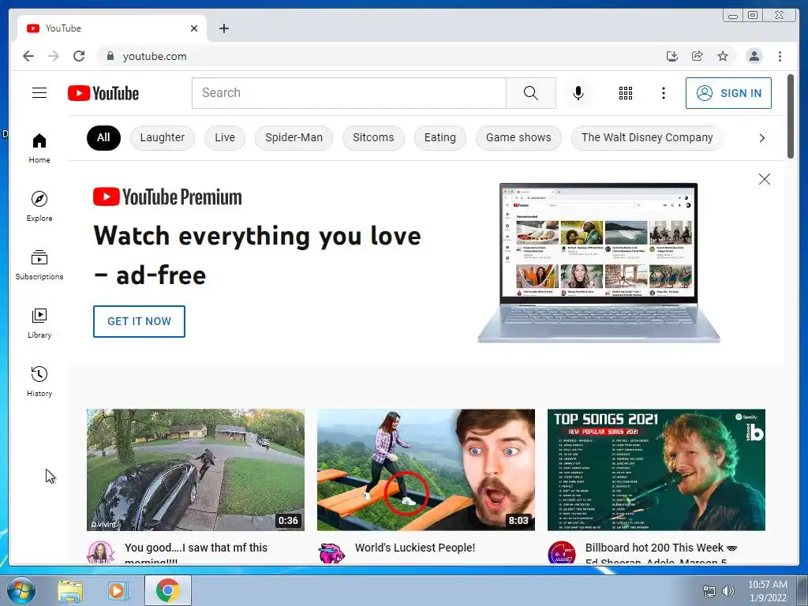Open Explore in the sidebar
The height and width of the screenshot is (606, 808).
[39, 206]
